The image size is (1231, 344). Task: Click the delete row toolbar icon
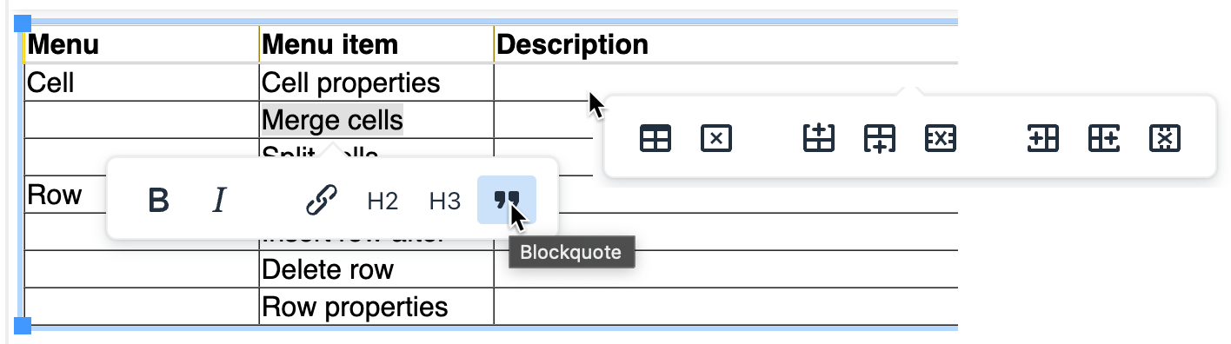tap(941, 139)
